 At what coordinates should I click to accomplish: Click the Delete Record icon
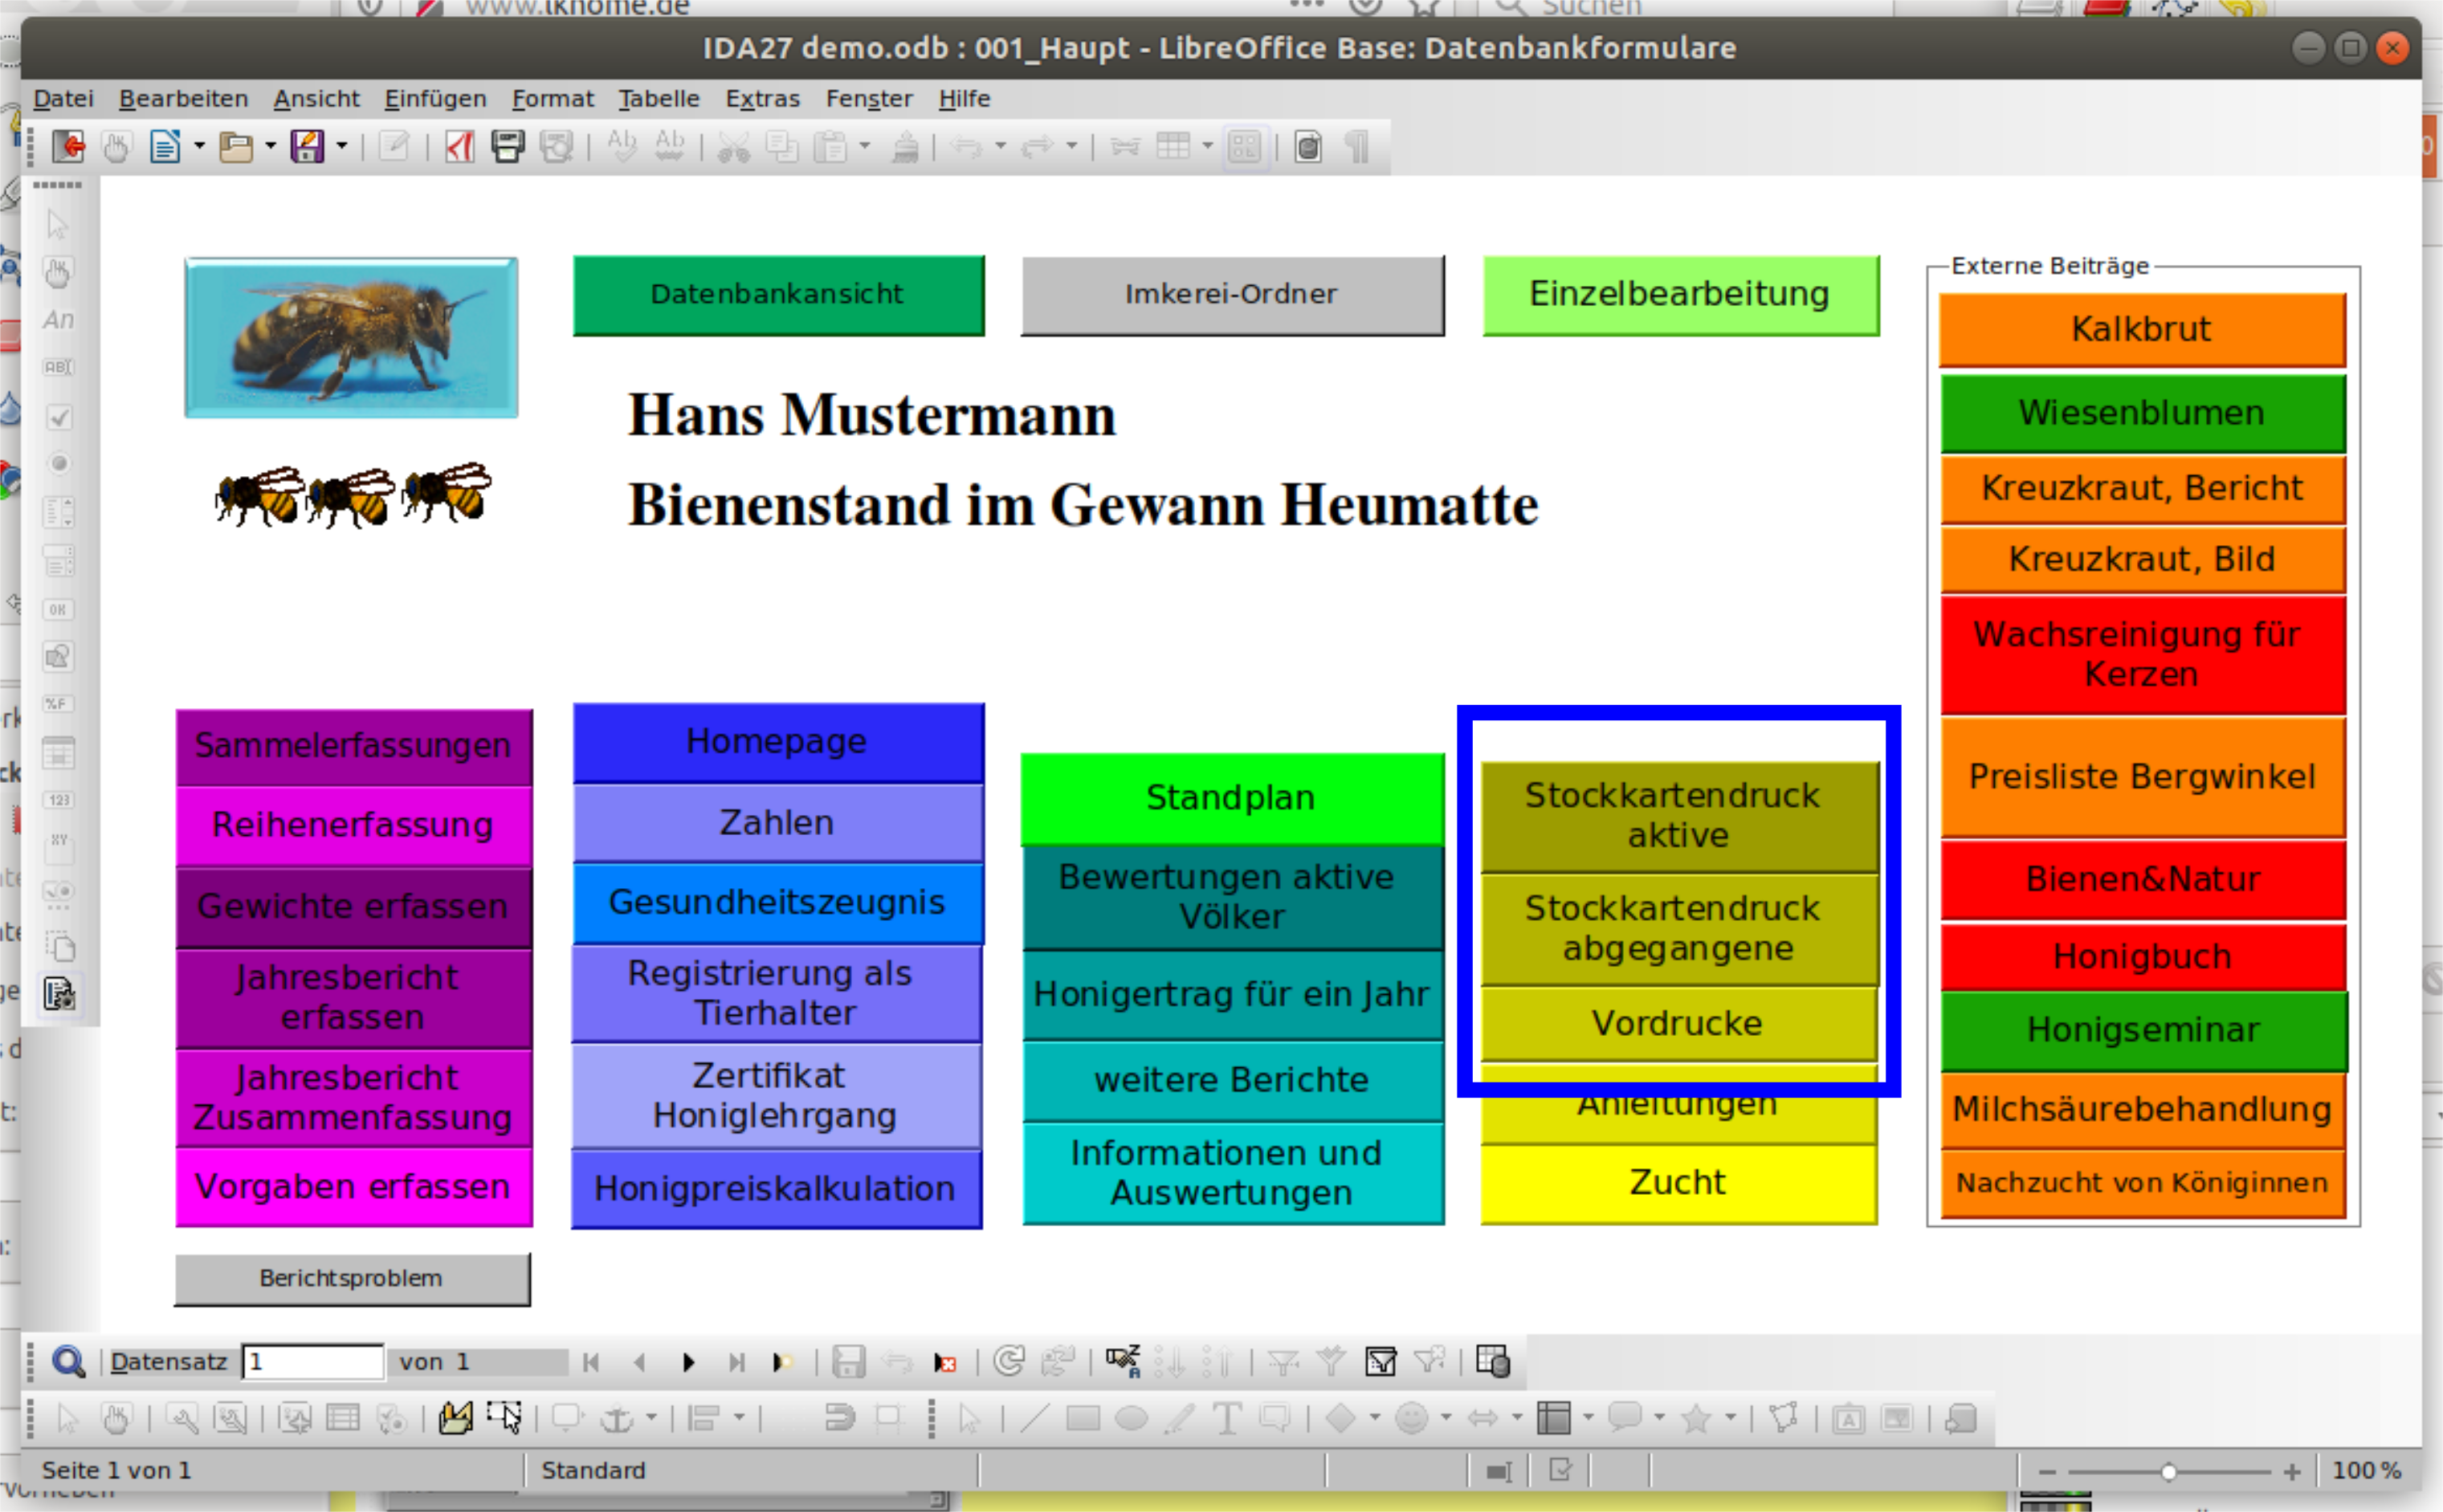click(945, 1362)
